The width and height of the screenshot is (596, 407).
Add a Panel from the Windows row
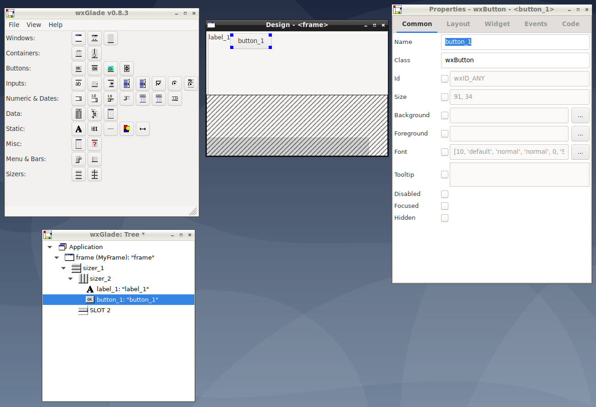tap(111, 38)
